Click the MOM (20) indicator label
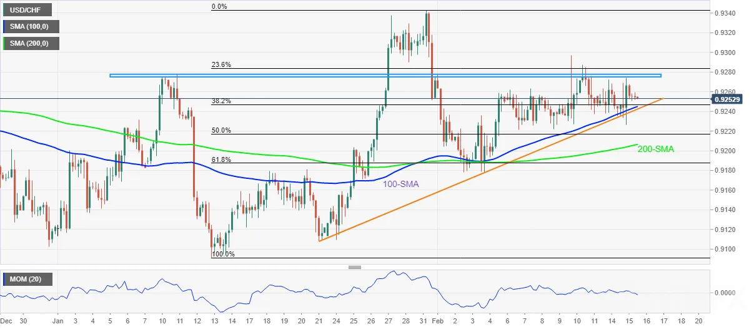The image size is (754, 329). click(x=27, y=279)
